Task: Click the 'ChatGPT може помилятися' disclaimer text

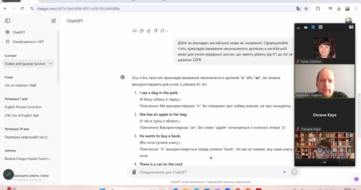Action: pos(211,182)
